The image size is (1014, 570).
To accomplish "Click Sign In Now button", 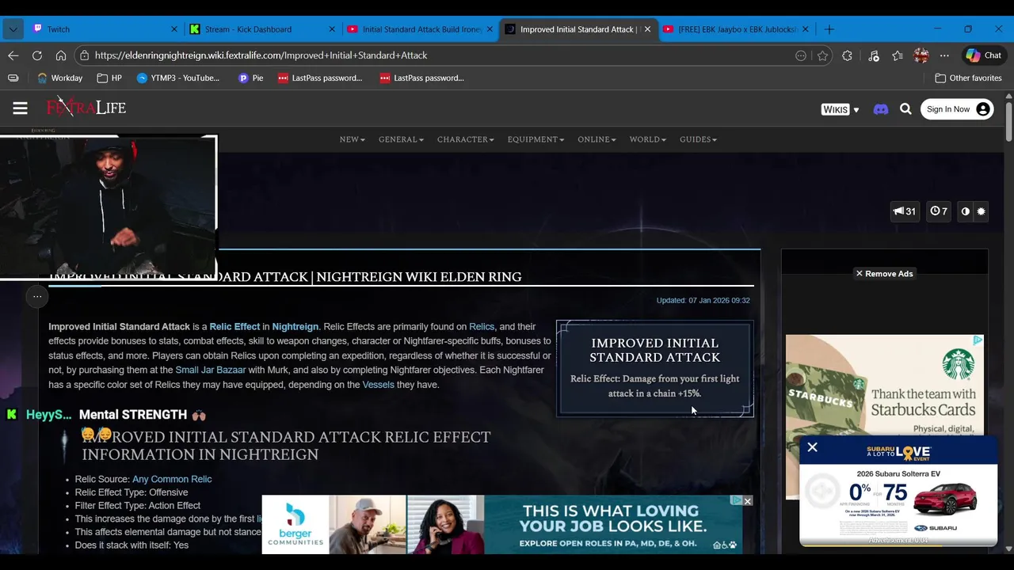I will coord(957,109).
